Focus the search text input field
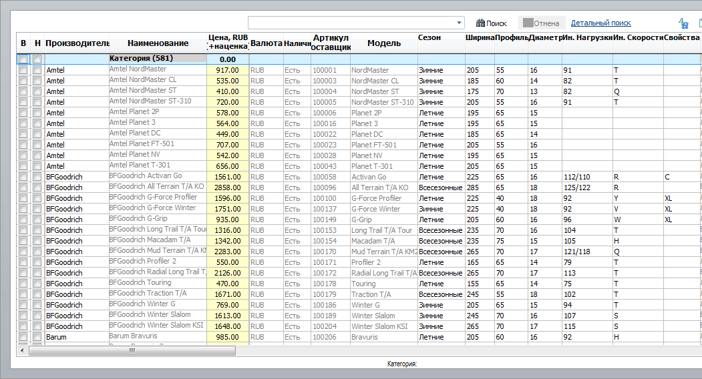This screenshot has width=702, height=379. point(351,23)
